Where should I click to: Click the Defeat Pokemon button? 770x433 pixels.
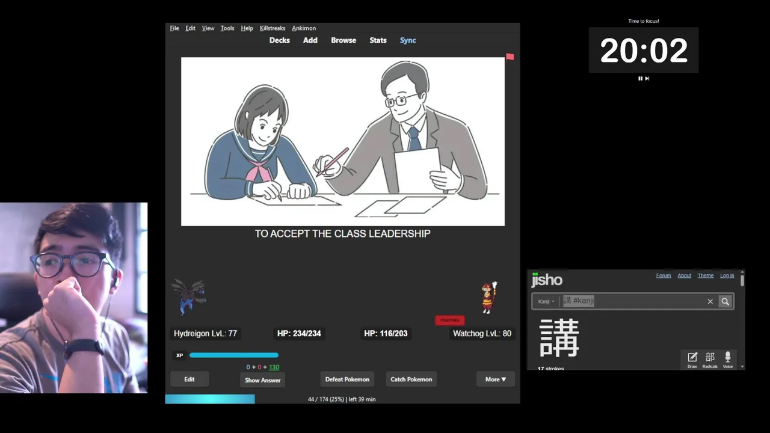[347, 379]
